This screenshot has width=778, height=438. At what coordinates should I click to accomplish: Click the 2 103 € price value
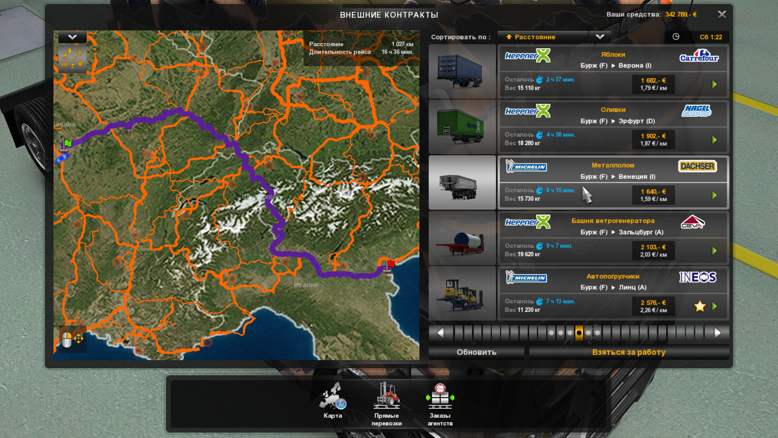coord(653,247)
